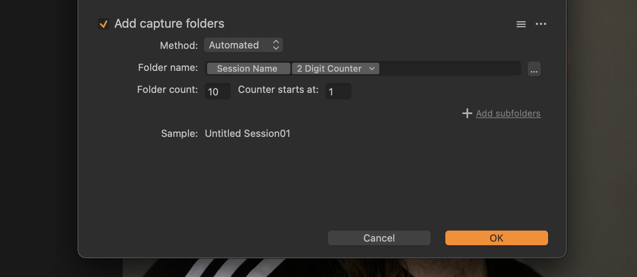Screen dimensions: 637x277
Task: Click the Add subfolders link
Action: tap(508, 113)
